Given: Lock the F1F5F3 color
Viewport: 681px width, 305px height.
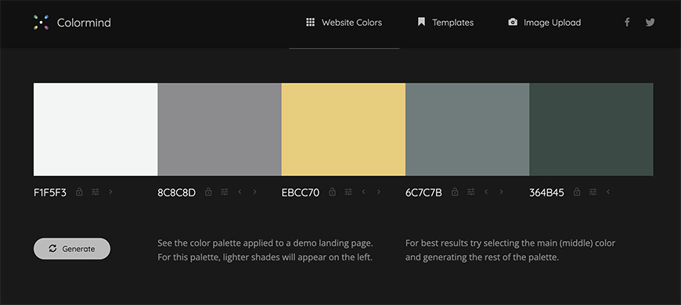Looking at the screenshot, I should click(79, 192).
